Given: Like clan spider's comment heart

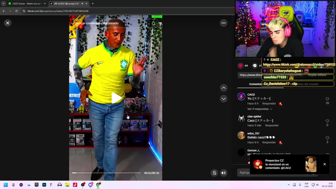Looking at the screenshot, I should pos(327,121).
